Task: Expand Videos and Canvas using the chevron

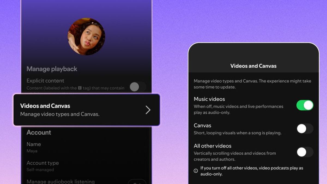Action: click(148, 110)
